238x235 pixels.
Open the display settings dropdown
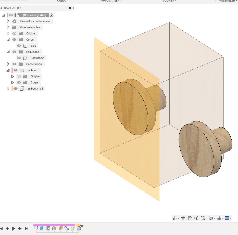pos(212,218)
